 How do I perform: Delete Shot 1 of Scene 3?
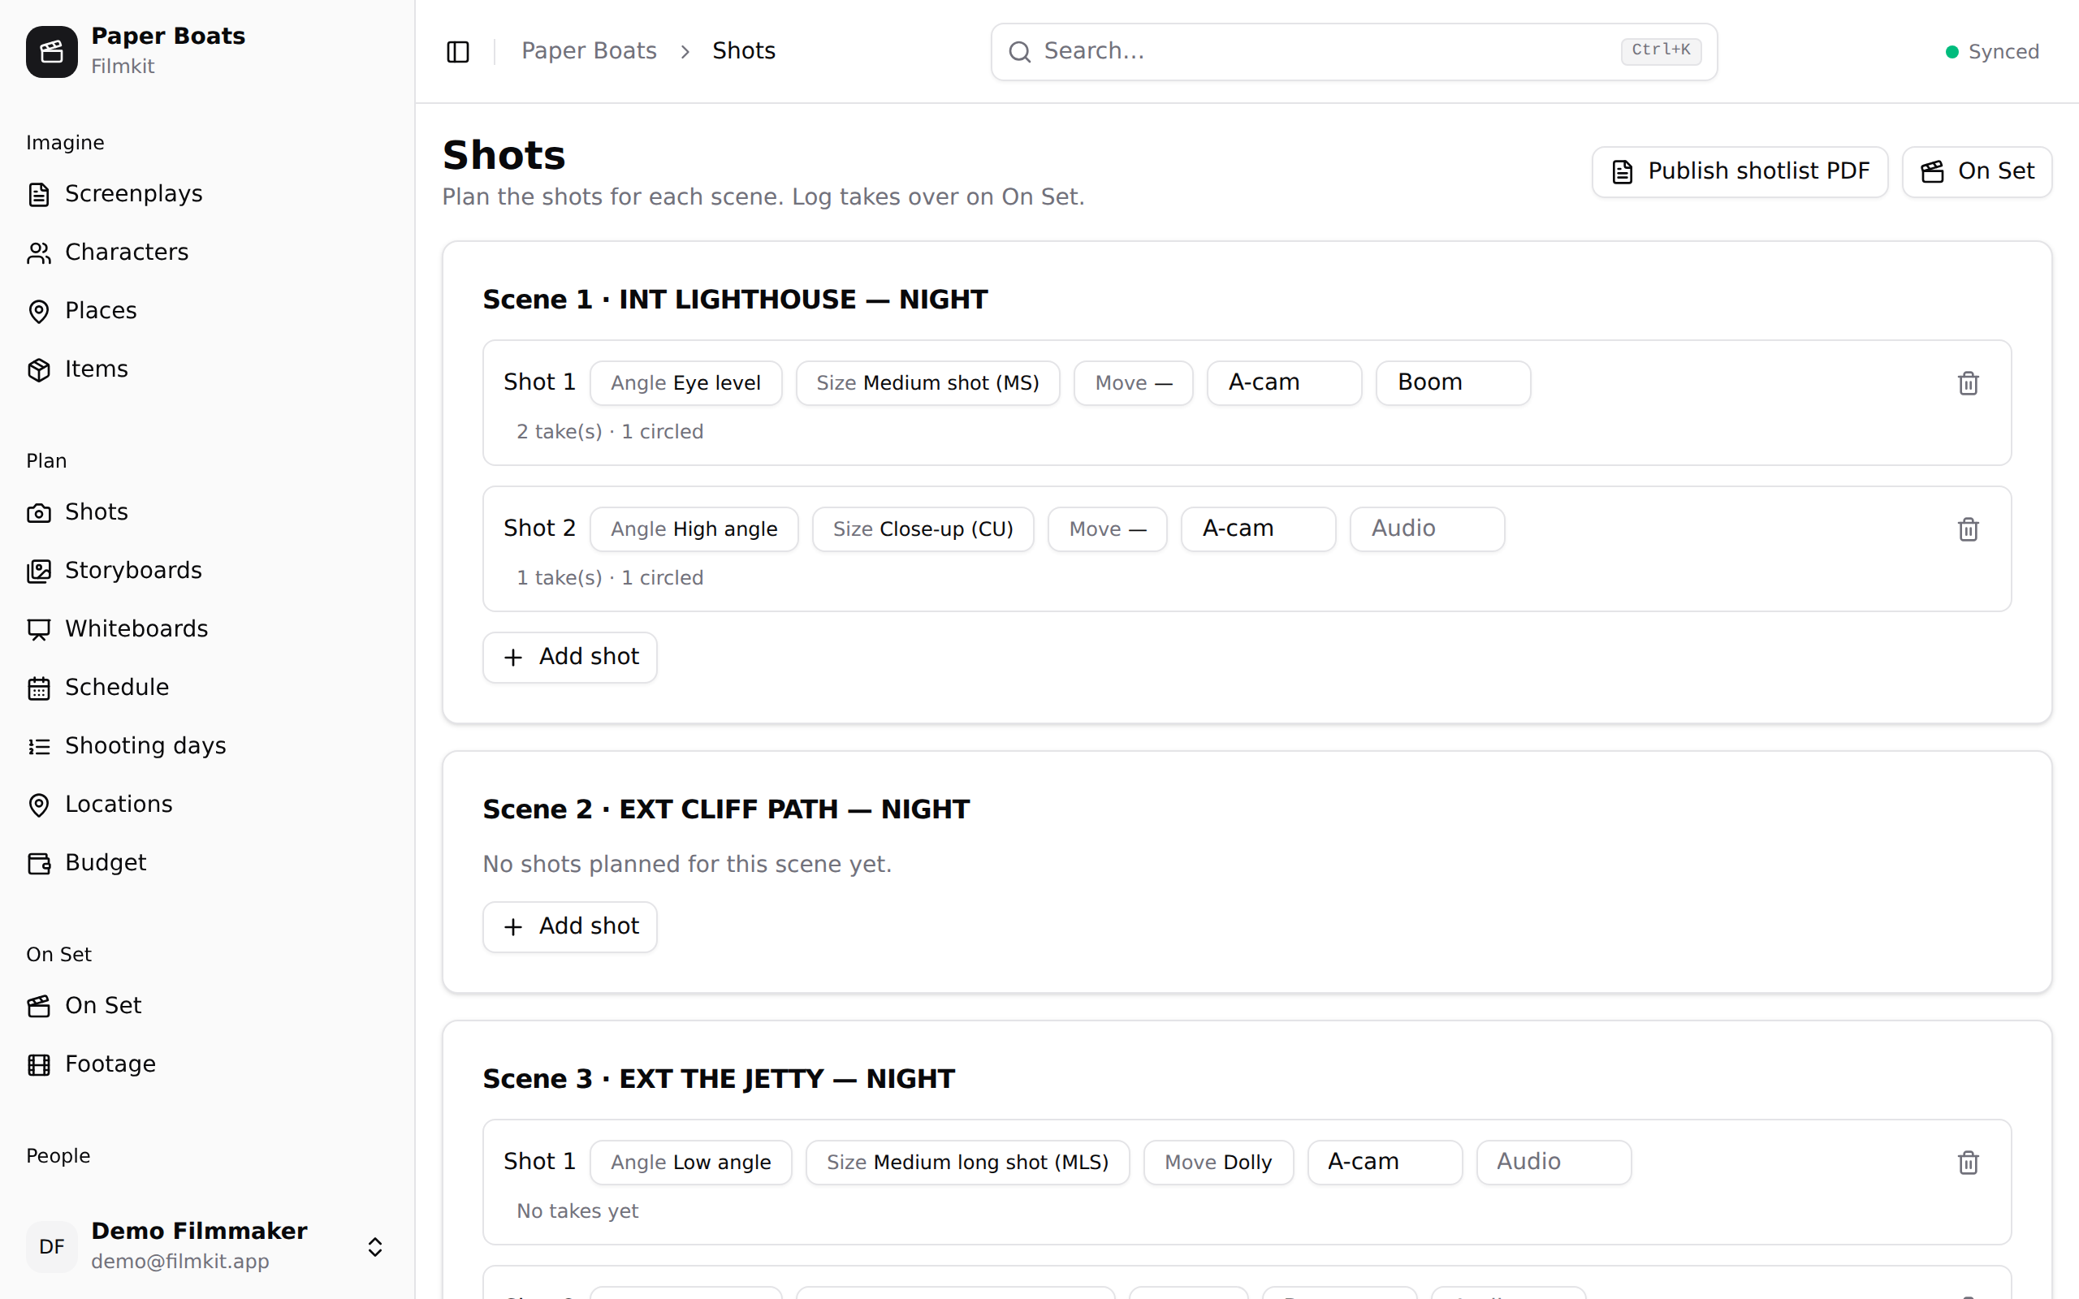(1969, 1163)
